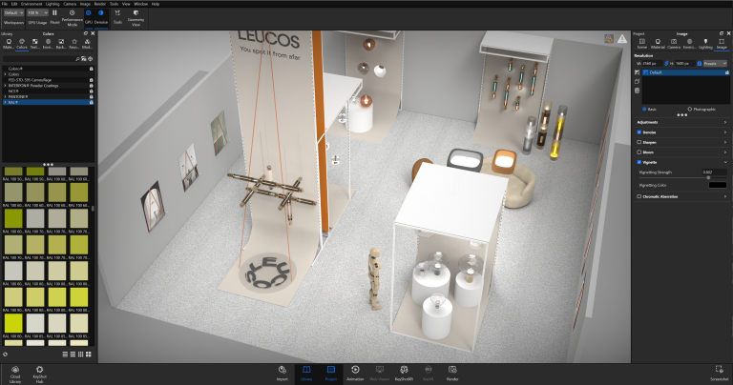Image resolution: width=733 pixels, height=385 pixels.
Task: Click the Vignetting Color swatch
Action: point(717,184)
